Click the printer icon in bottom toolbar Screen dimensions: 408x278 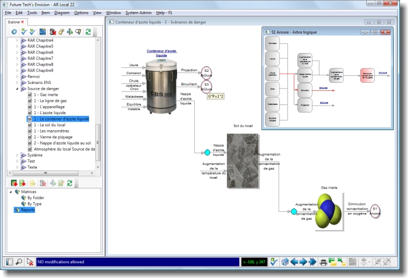pyautogui.click(x=323, y=262)
